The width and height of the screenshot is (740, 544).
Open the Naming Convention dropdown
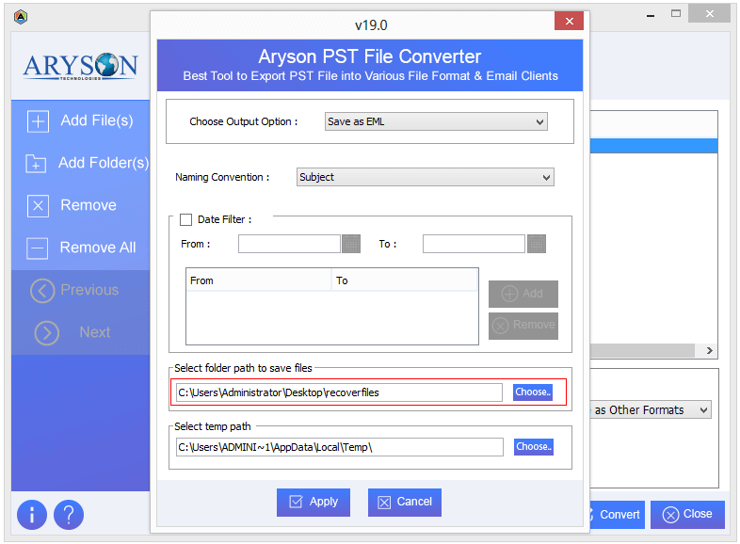(426, 177)
